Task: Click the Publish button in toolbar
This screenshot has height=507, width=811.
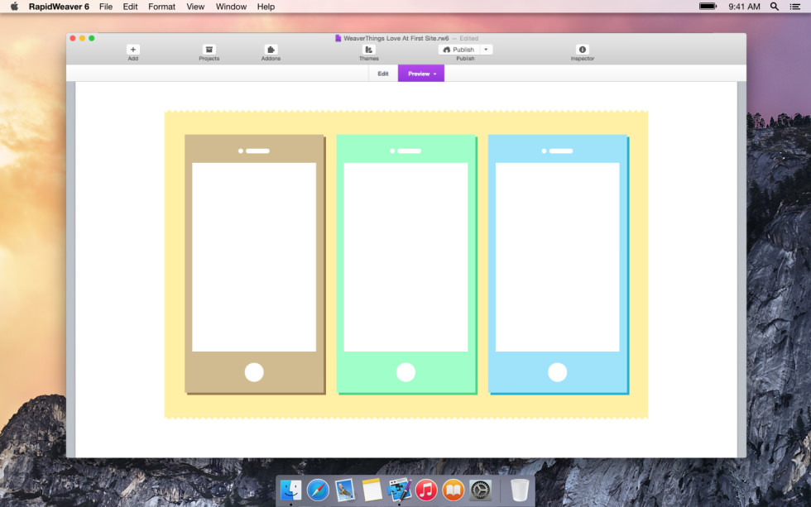Action: click(459, 50)
